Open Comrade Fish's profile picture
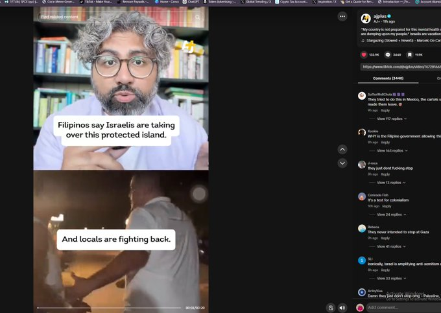The width and height of the screenshot is (441, 313). coord(362,196)
